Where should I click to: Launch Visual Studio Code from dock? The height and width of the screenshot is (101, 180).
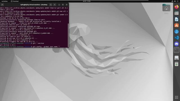177,38
